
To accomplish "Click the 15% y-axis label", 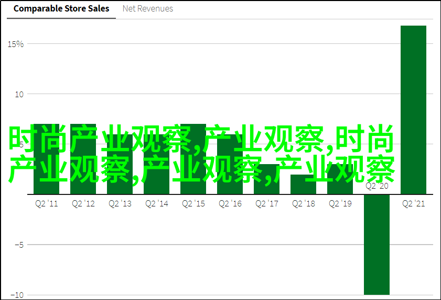I will tap(16, 44).
